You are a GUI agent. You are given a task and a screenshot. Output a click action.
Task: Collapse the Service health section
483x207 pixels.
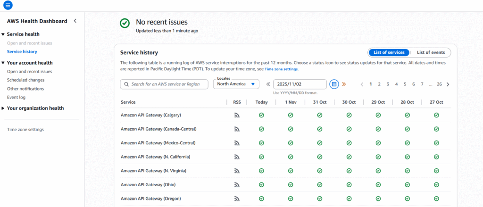tap(3, 34)
